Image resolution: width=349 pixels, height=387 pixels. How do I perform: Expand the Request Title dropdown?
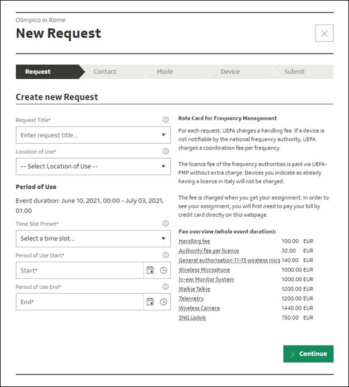(163, 135)
